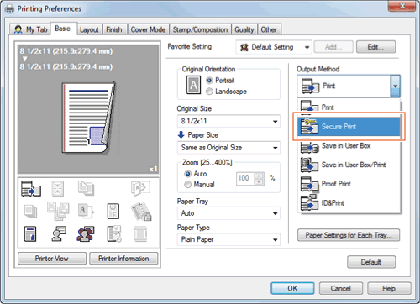Collapse the Output Method dropdown arrow
420x304 pixels.
(395, 86)
